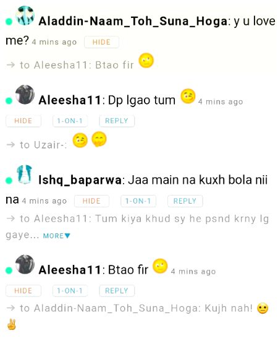This screenshot has width=278, height=341.
Task: Hide Aleesha11's "Btao fir" message
Action: tap(23, 291)
